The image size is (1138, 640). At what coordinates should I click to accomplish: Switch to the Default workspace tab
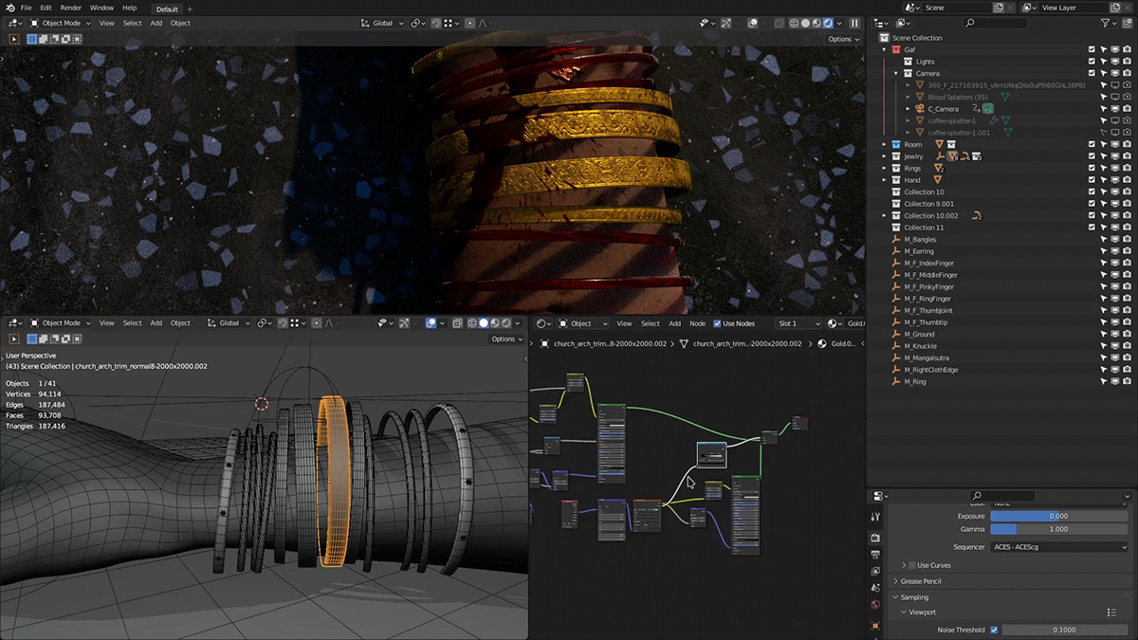pyautogui.click(x=167, y=9)
